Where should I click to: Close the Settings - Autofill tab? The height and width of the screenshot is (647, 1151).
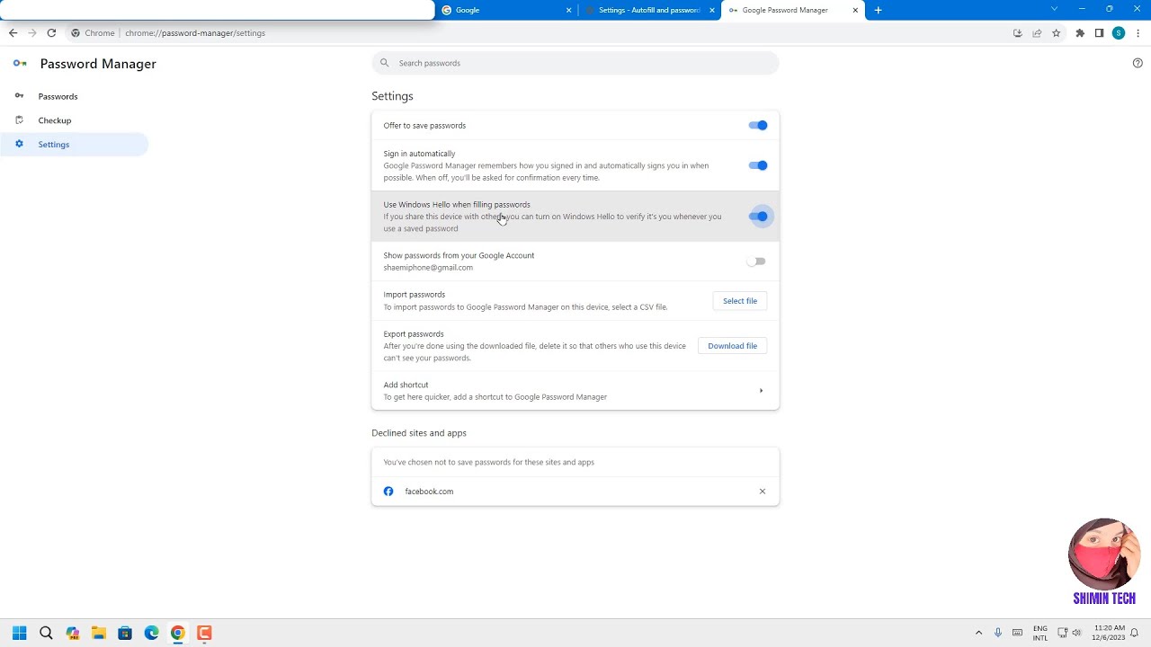click(712, 10)
